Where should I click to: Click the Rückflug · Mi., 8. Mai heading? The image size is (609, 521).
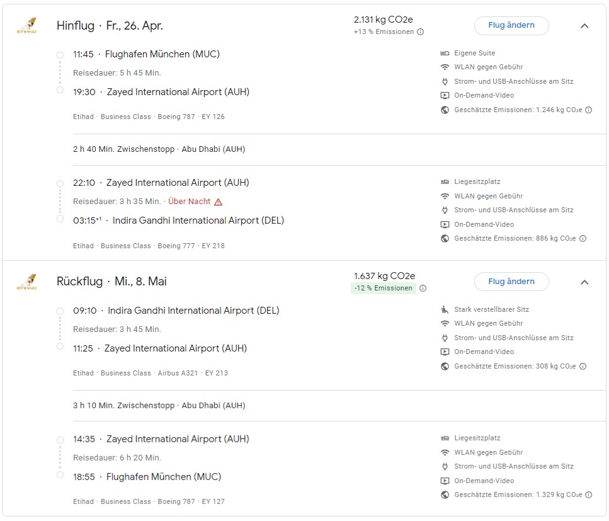(x=111, y=282)
